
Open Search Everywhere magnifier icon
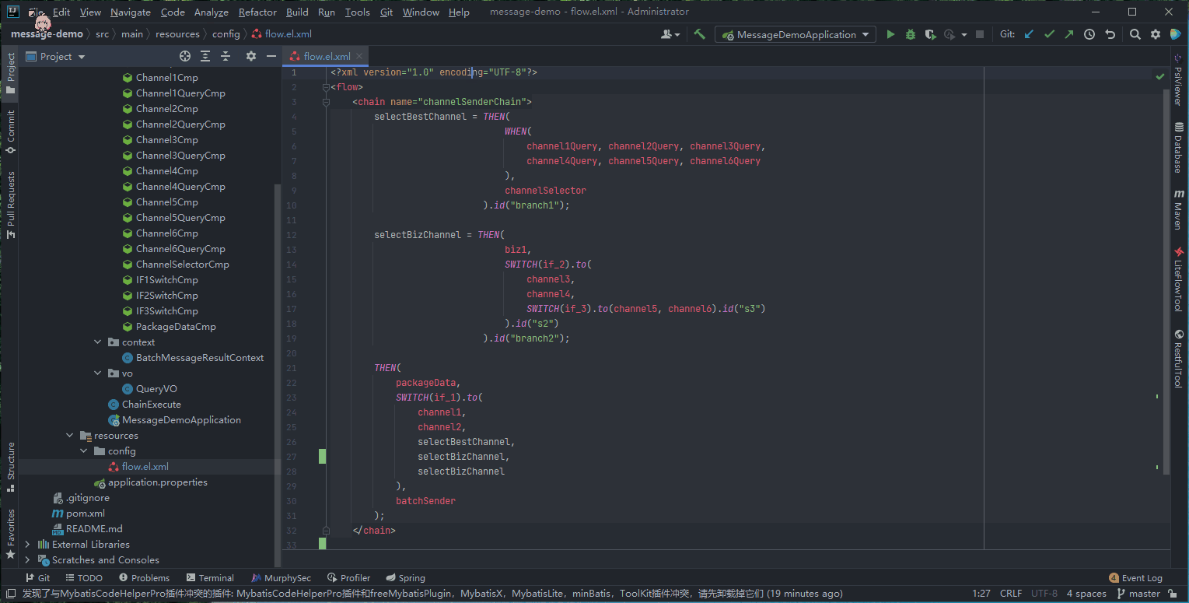[1135, 34]
